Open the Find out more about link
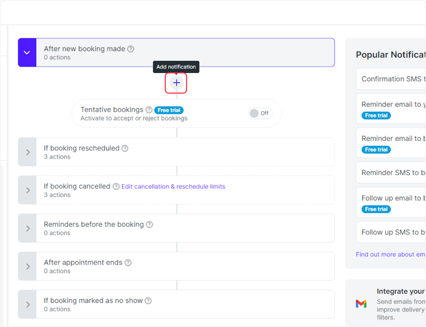The height and width of the screenshot is (327, 426). (390, 254)
